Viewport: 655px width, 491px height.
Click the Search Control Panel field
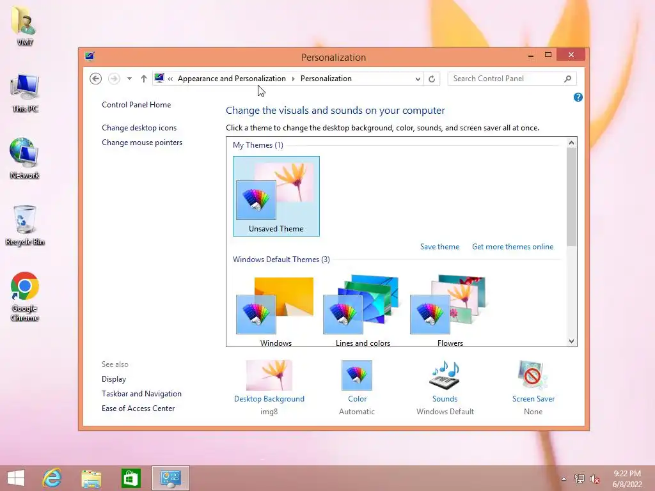click(x=512, y=79)
